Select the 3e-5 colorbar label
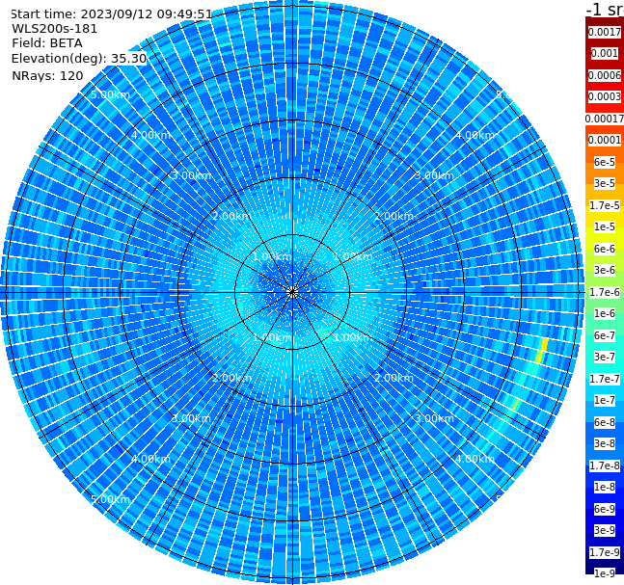The image size is (624, 585). pos(605,183)
